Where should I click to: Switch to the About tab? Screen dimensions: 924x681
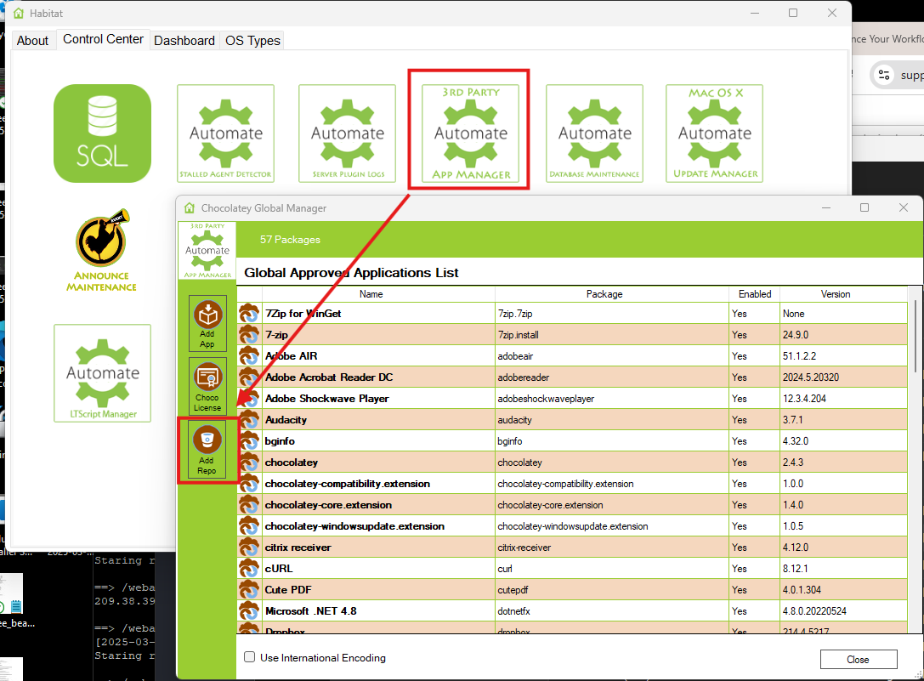pos(32,40)
